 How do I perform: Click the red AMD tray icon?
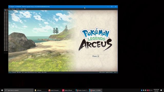[148, 90]
